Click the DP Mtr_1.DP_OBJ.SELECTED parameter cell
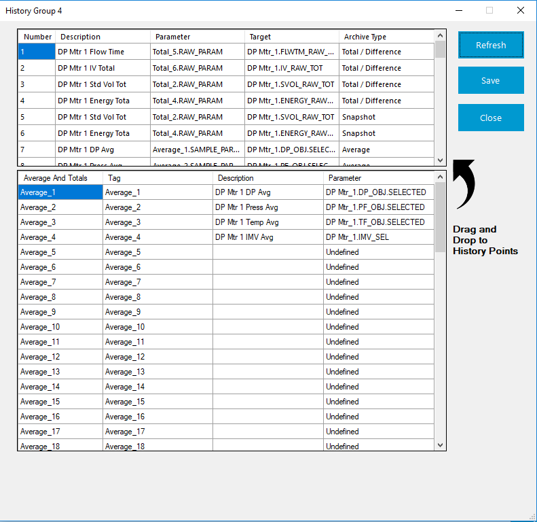Viewport: 537px width, 522px height. pos(379,192)
